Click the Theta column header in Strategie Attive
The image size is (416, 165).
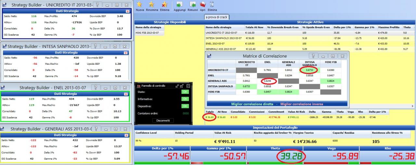[407, 27]
